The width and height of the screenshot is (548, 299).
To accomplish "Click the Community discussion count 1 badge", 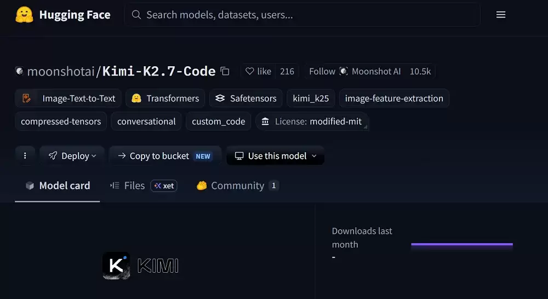I will click(x=273, y=186).
